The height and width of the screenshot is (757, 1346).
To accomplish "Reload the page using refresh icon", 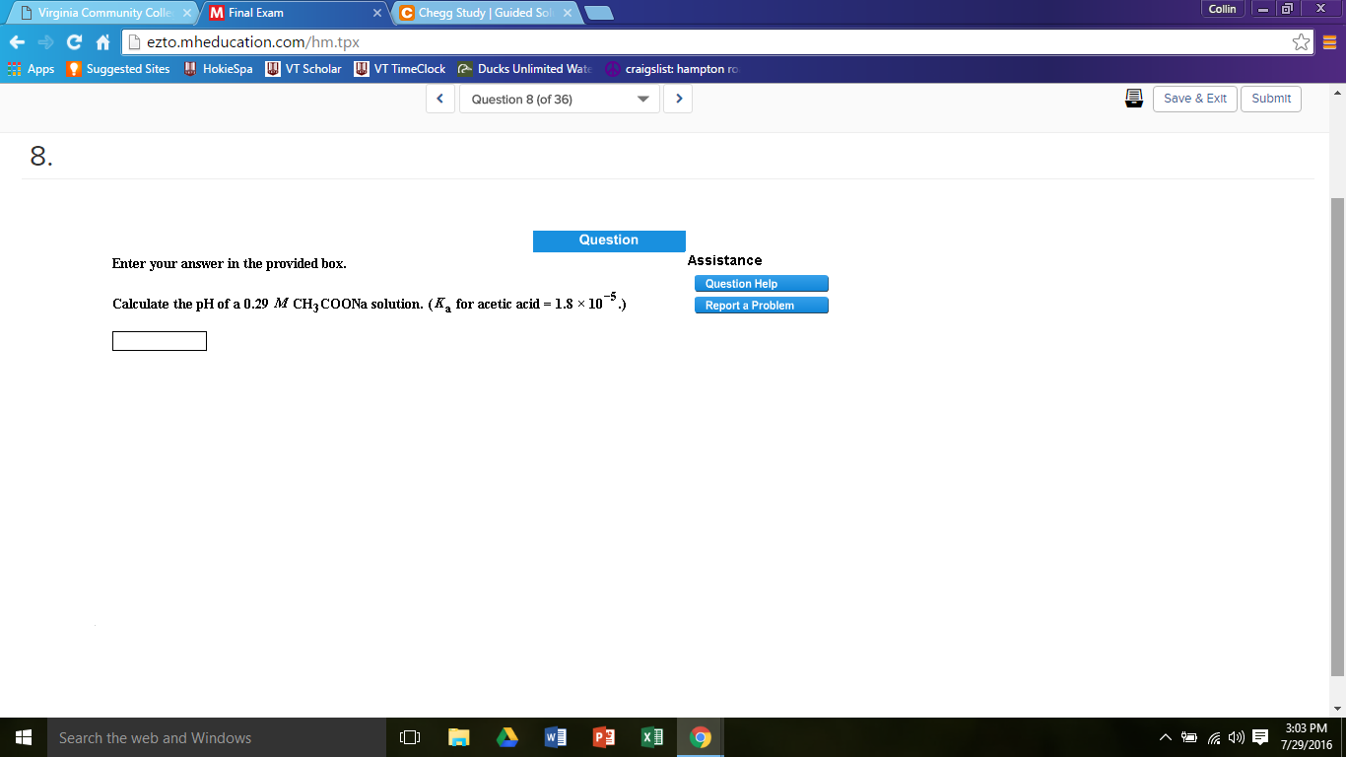I will click(x=74, y=42).
